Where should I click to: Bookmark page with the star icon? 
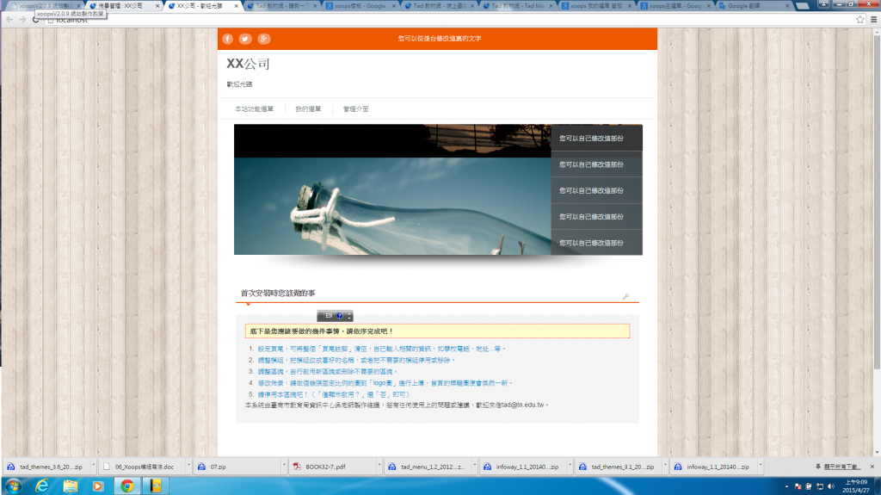tap(859, 19)
